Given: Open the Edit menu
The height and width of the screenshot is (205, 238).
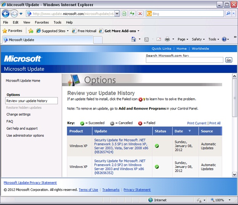Looking at the screenshot, I should (16, 23).
